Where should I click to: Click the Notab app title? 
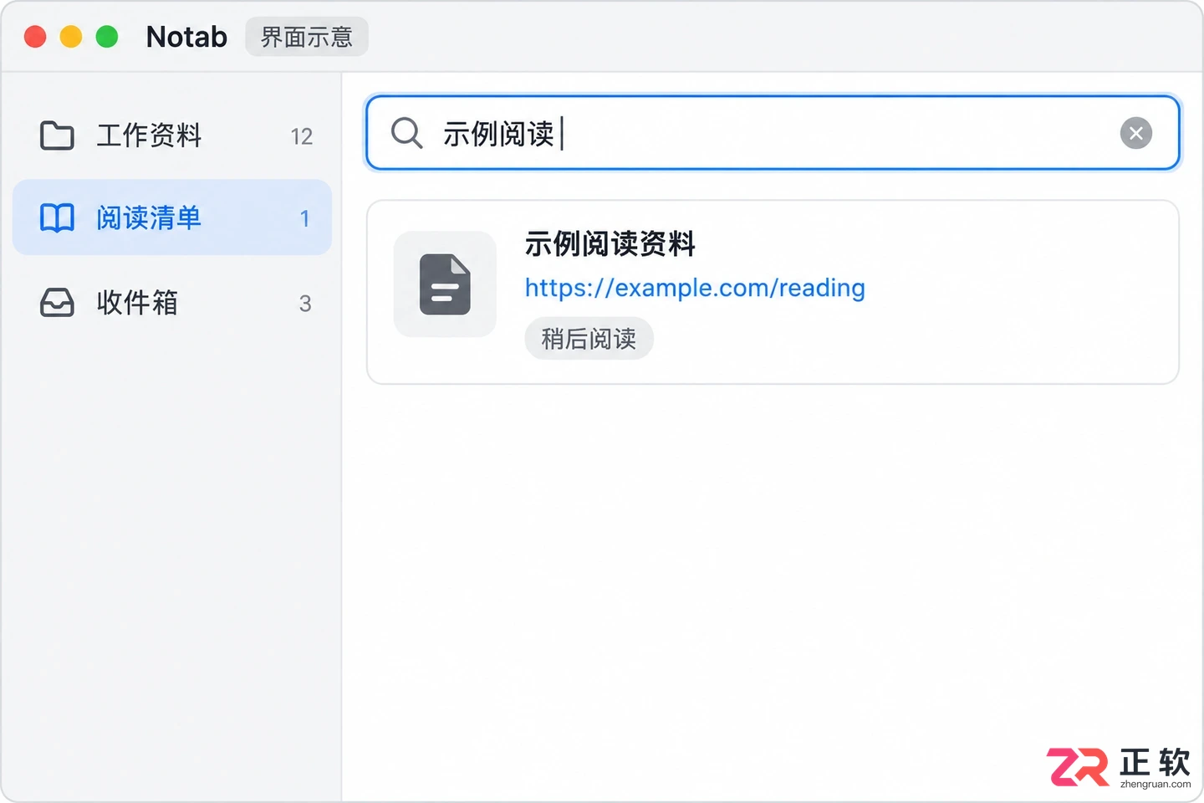pos(186,37)
